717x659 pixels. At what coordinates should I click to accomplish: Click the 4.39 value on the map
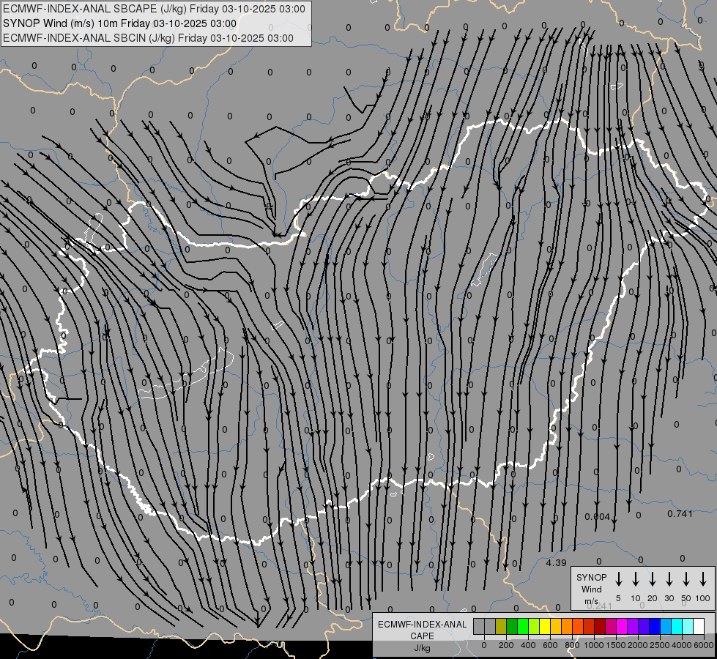pos(557,562)
